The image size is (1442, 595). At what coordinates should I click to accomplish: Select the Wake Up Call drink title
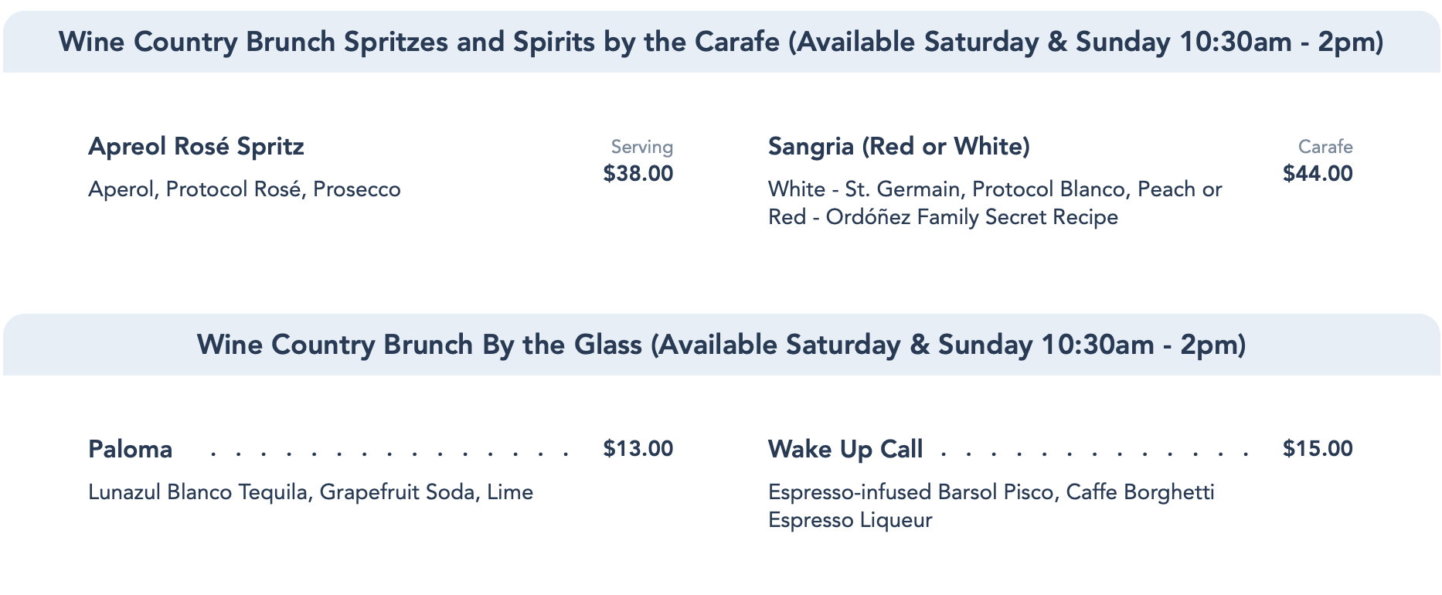(845, 449)
